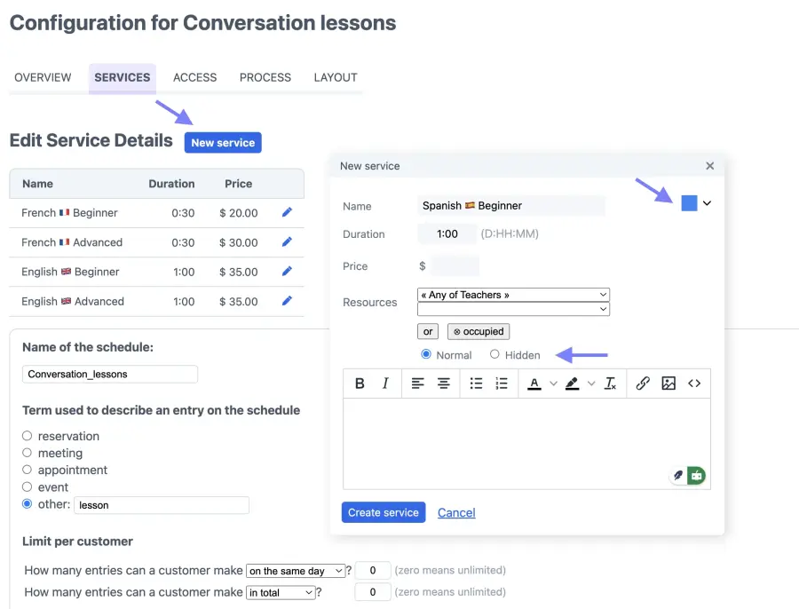799x609 pixels.
Task: Select Normal visibility radio button
Action: [426, 354]
